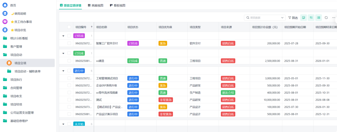
Task: Tick checkbox for 智慧工厂软件交付 row
Action: pos(69,43)
